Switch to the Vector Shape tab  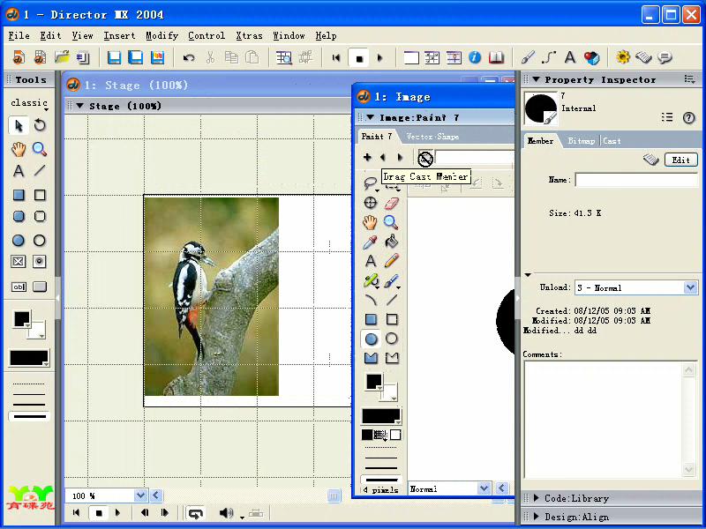(432, 137)
